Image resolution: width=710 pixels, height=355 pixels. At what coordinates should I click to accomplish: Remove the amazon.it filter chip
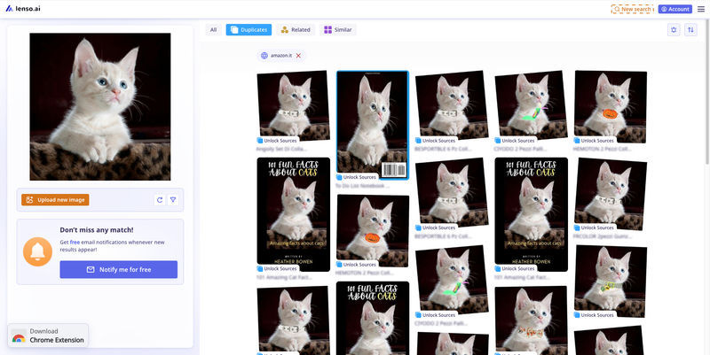point(298,56)
